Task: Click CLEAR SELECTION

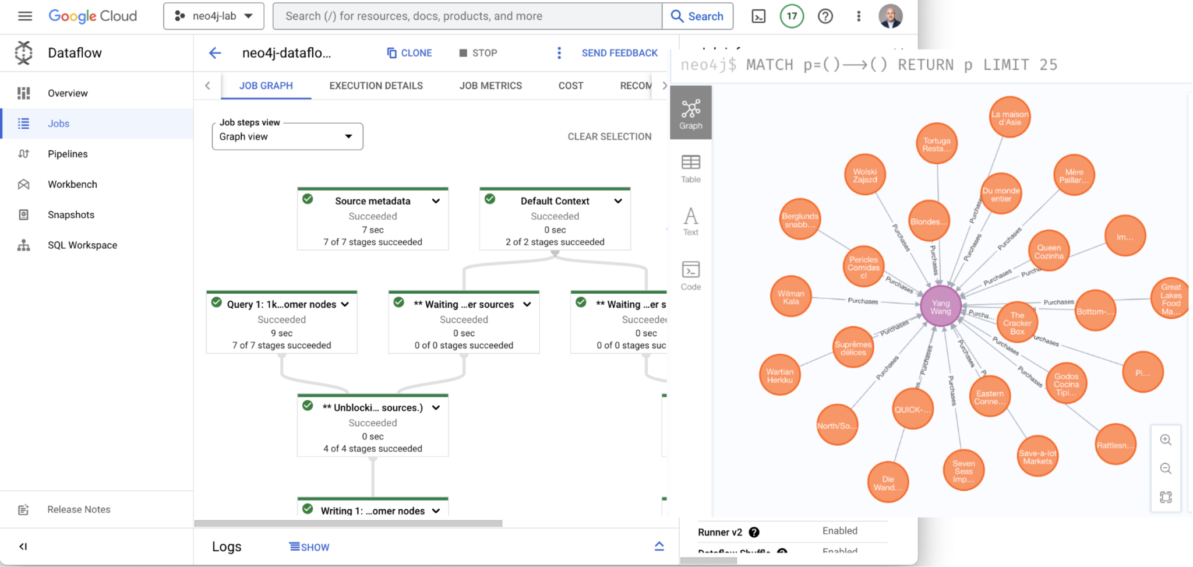Action: point(609,136)
